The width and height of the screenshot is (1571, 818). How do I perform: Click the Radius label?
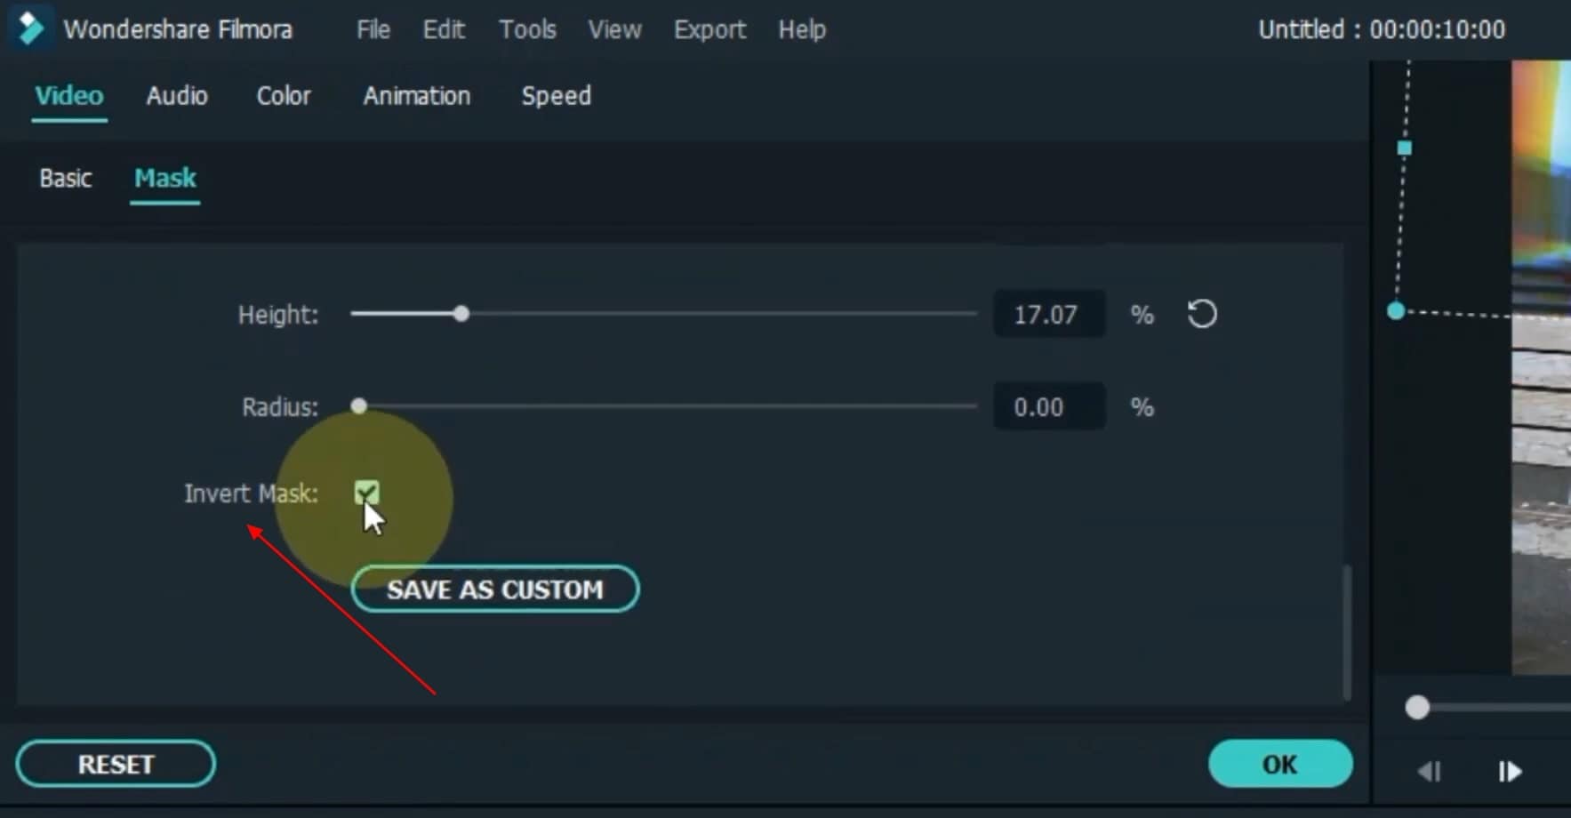click(280, 407)
